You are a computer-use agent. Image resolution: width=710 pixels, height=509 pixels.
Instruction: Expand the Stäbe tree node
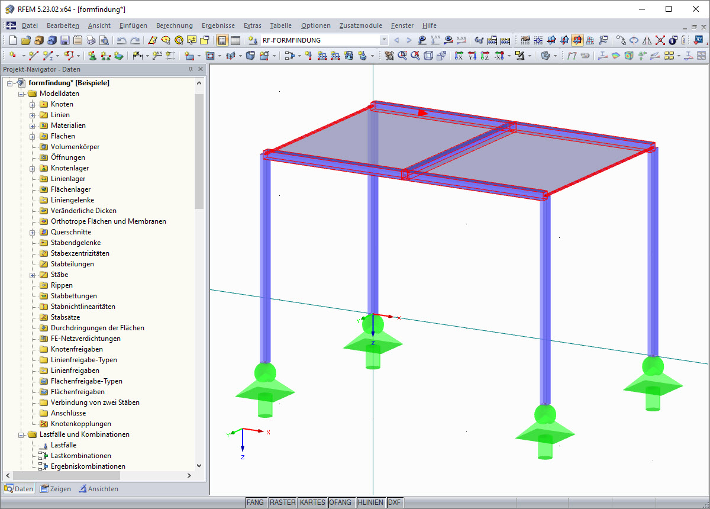pyautogui.click(x=33, y=275)
